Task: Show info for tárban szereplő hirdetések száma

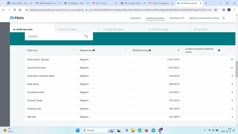Action: coord(219,50)
